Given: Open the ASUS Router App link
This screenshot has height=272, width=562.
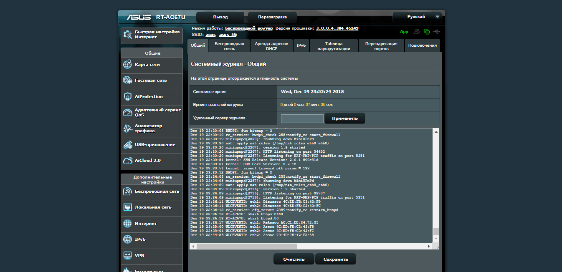Looking at the screenshot, I should (x=404, y=32).
